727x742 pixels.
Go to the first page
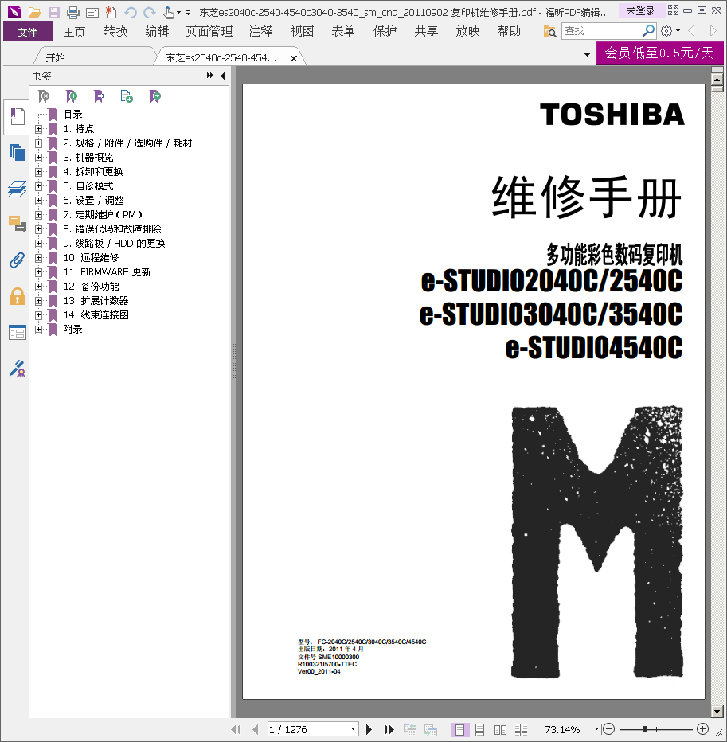click(x=236, y=729)
